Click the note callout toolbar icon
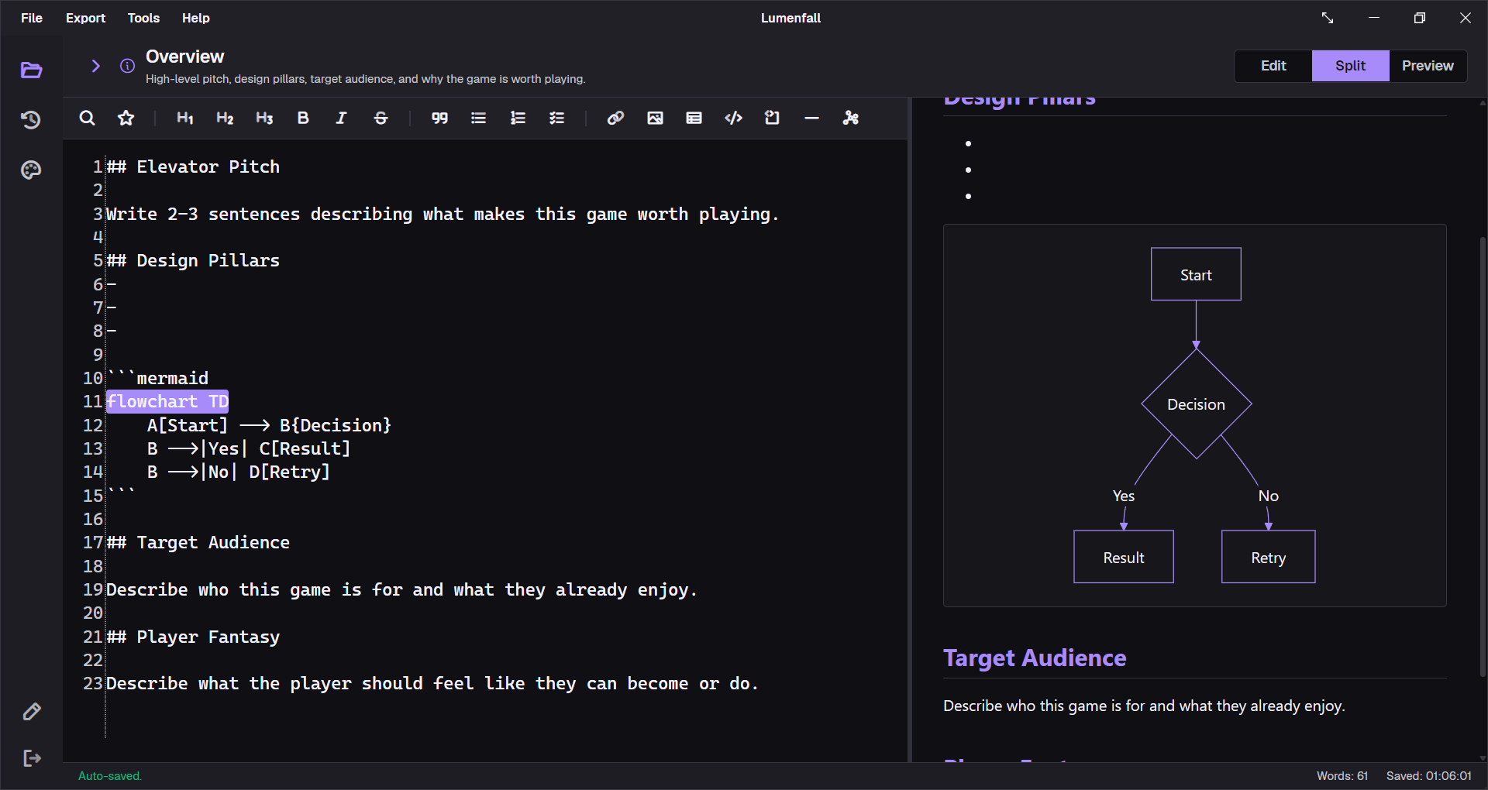1488x790 pixels. point(772,118)
